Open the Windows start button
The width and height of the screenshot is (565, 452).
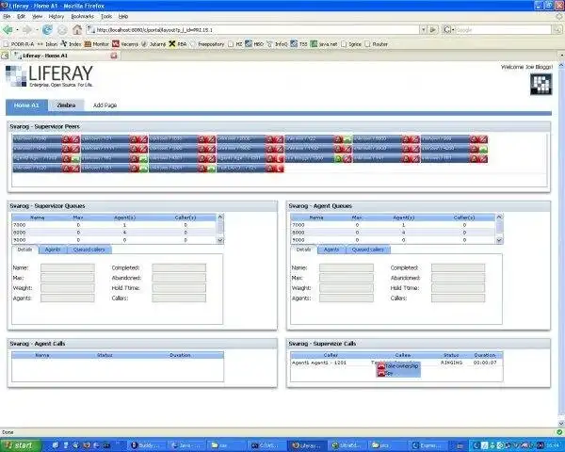[21, 445]
